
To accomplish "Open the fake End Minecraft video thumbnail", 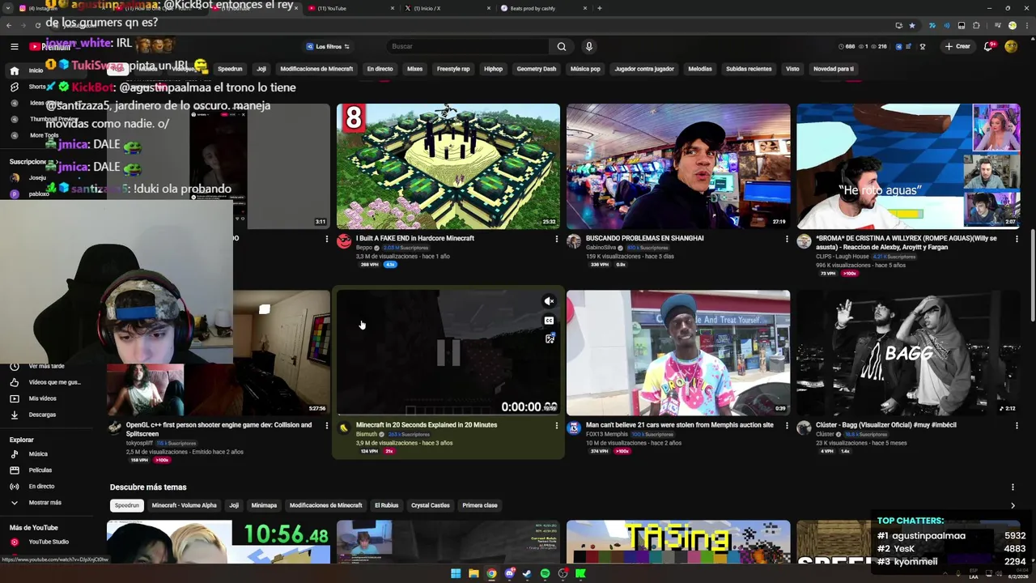I will [x=448, y=166].
